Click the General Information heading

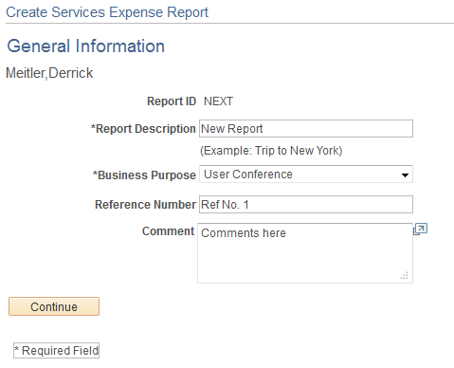coord(86,46)
